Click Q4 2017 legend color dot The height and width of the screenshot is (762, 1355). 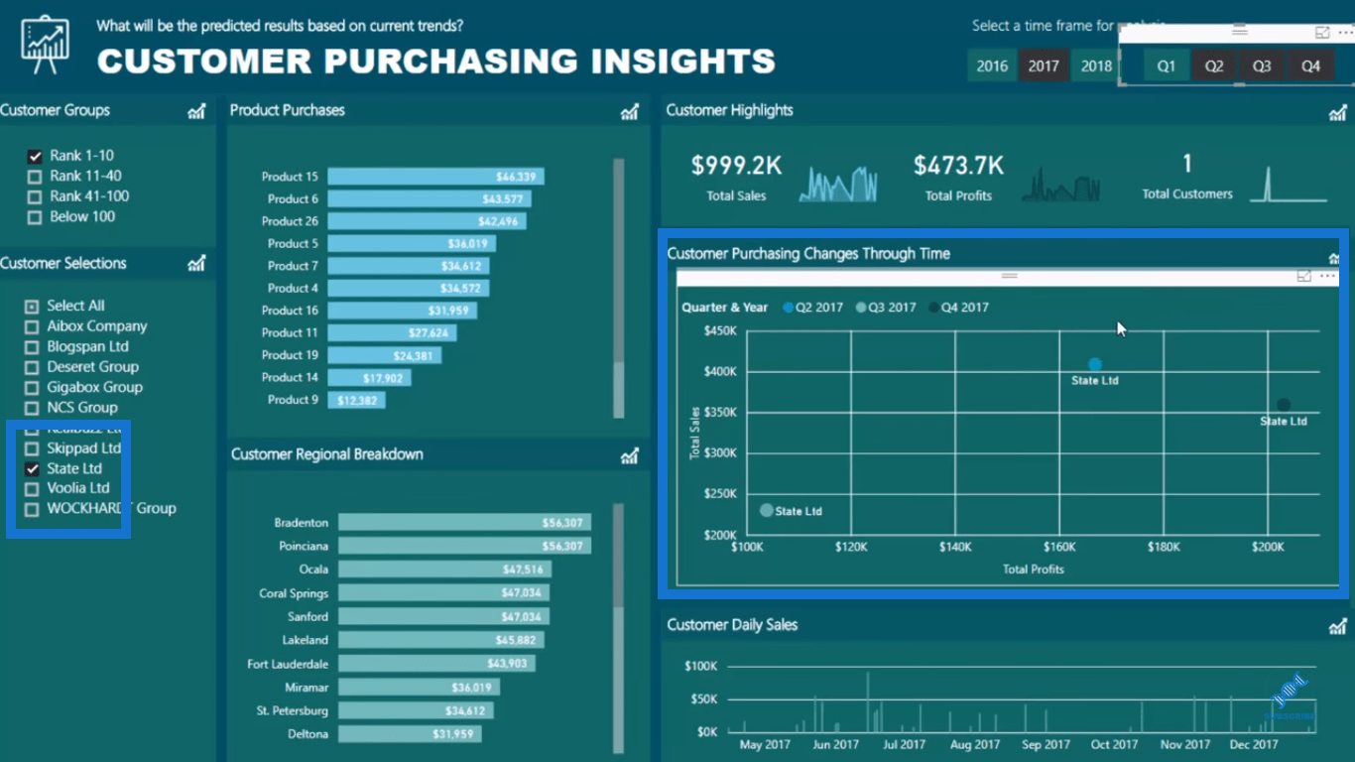click(x=934, y=308)
